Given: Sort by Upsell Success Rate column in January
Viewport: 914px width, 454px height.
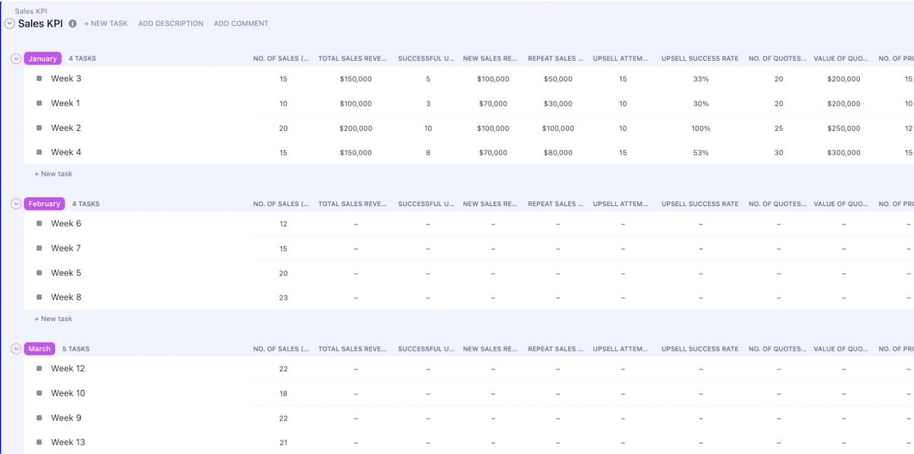Looking at the screenshot, I should (699, 59).
